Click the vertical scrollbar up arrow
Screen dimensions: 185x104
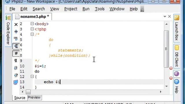[x=166, y=24]
